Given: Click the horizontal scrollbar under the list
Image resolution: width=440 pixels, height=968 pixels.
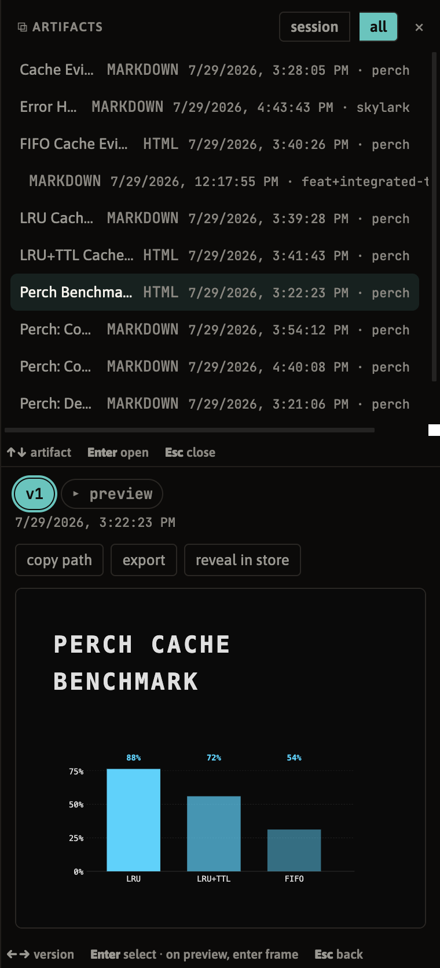Looking at the screenshot, I should 189,430.
